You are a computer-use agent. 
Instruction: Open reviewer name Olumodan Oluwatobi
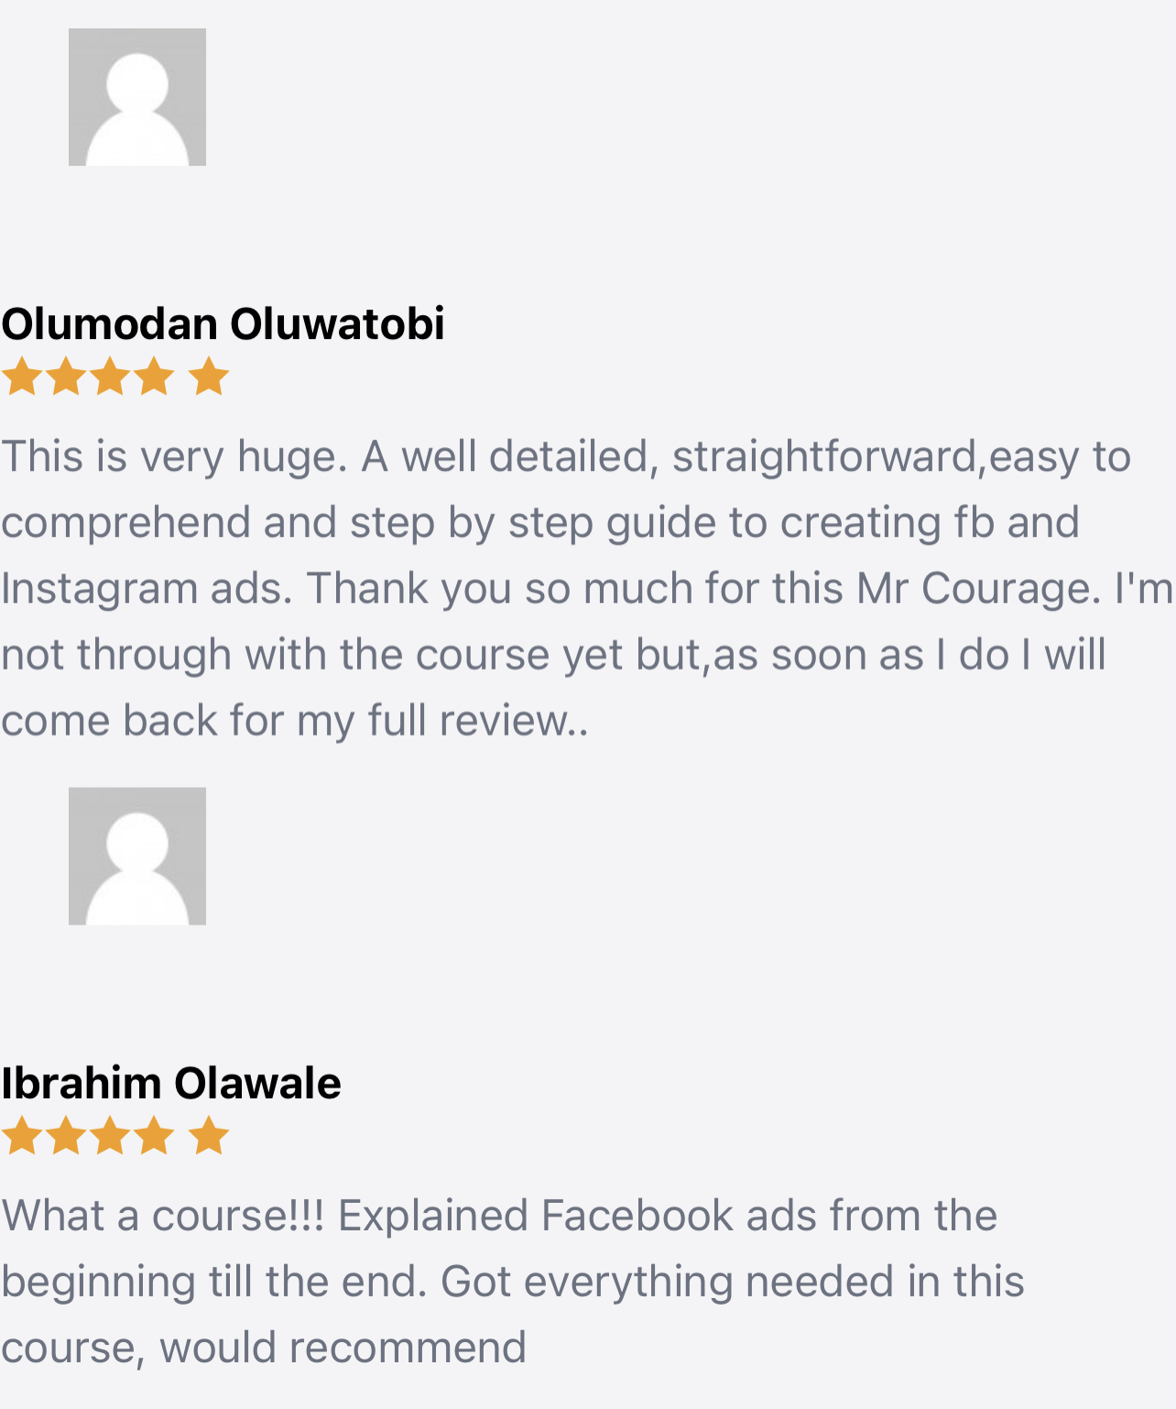tap(223, 324)
